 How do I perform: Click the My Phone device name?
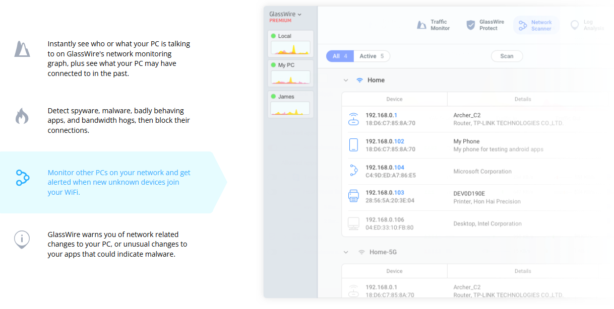[467, 141]
